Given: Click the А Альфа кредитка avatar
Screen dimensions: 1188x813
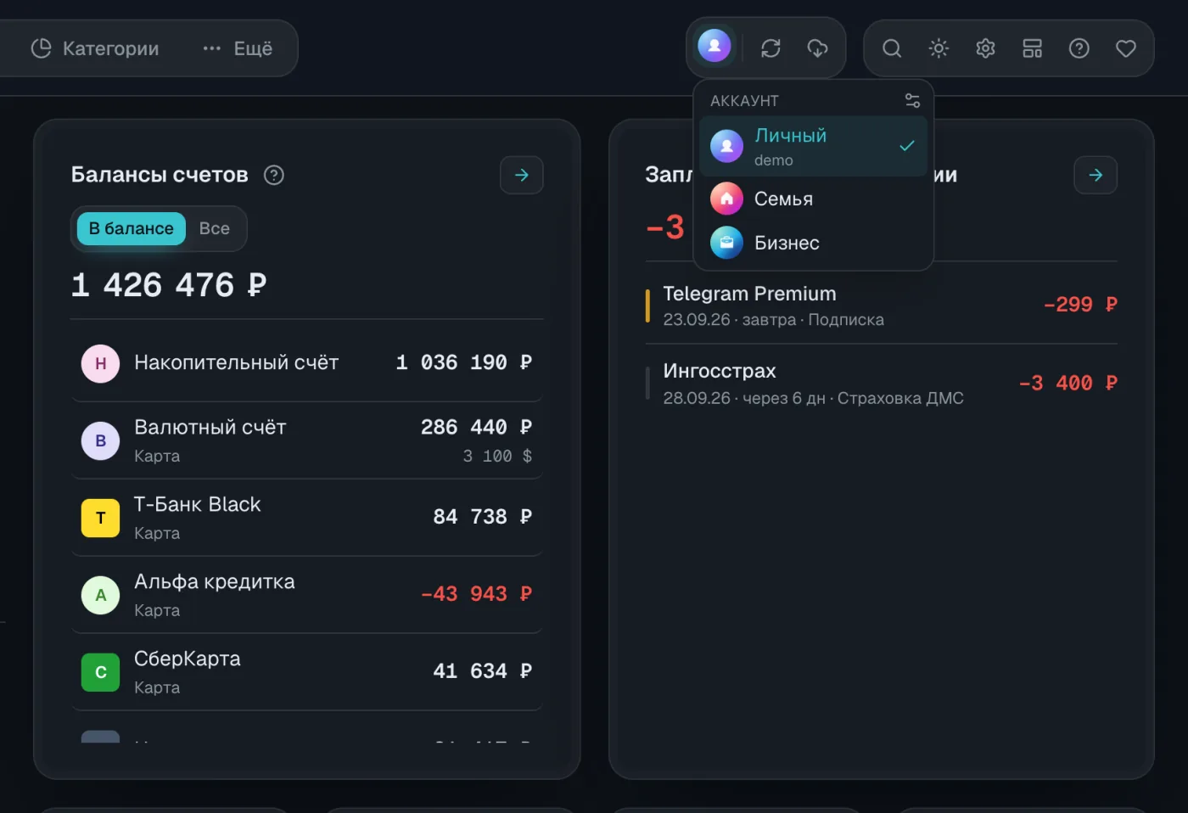Looking at the screenshot, I should [100, 595].
